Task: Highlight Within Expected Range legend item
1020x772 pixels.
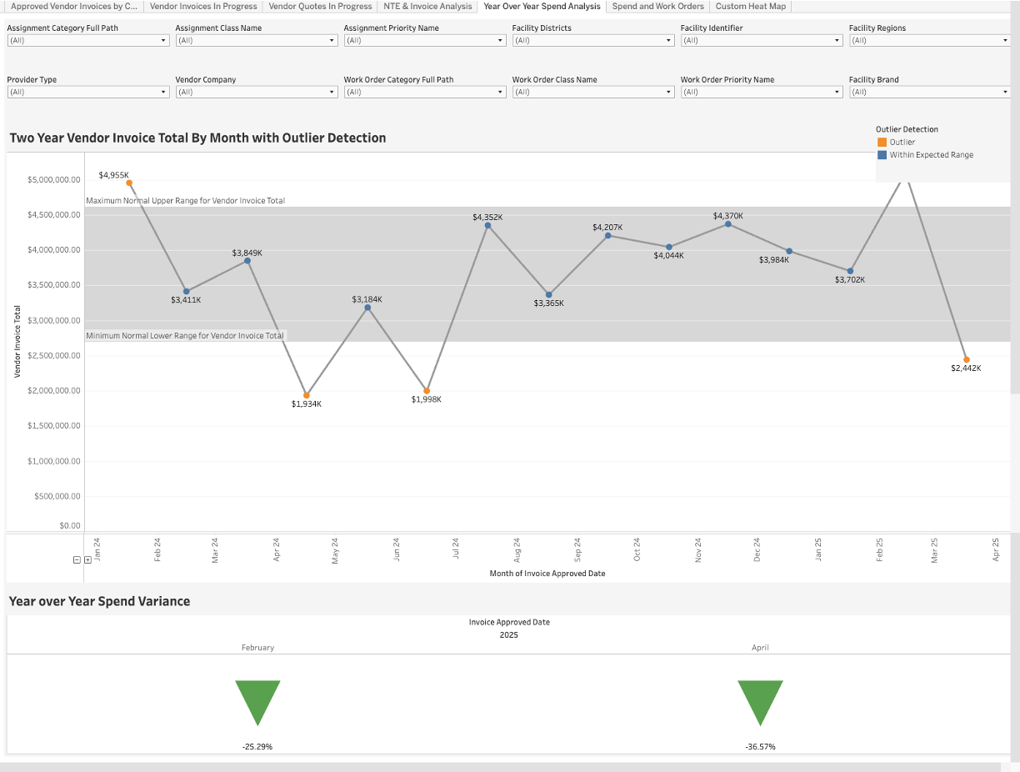Action: (931, 155)
